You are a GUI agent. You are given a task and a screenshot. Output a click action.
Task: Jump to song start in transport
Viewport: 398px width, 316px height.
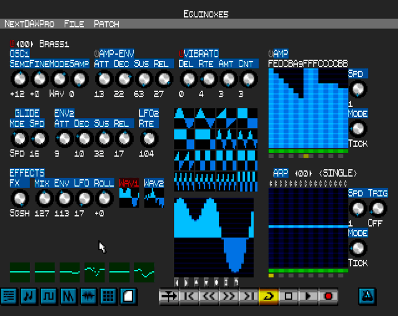[x=189, y=296]
